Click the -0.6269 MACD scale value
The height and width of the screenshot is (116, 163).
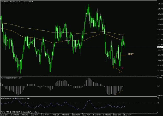(160, 95)
